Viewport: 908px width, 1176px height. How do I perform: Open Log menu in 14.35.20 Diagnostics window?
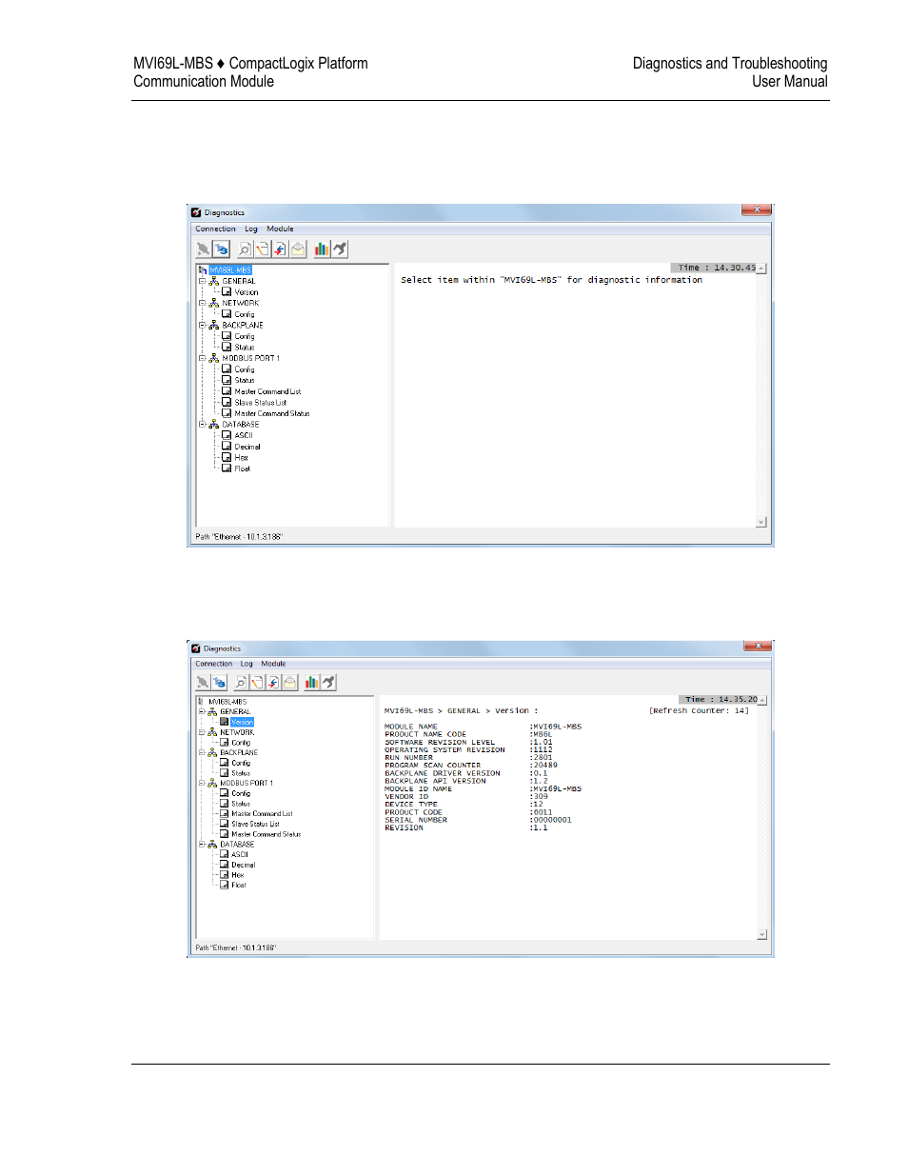[247, 664]
